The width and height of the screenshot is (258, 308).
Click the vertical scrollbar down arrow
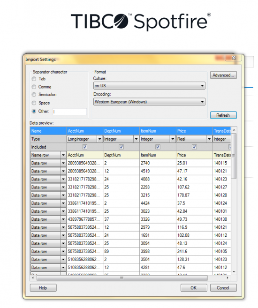234,271
